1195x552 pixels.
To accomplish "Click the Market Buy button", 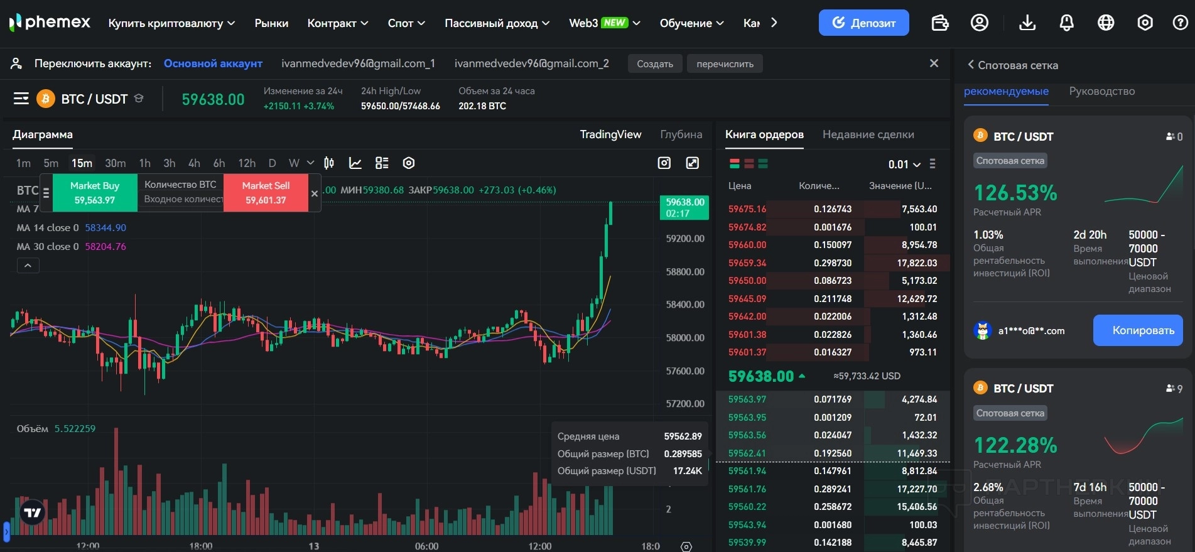I will 95,193.
